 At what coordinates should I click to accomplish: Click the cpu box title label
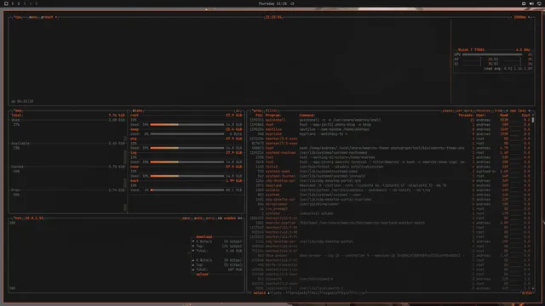click(x=18, y=17)
